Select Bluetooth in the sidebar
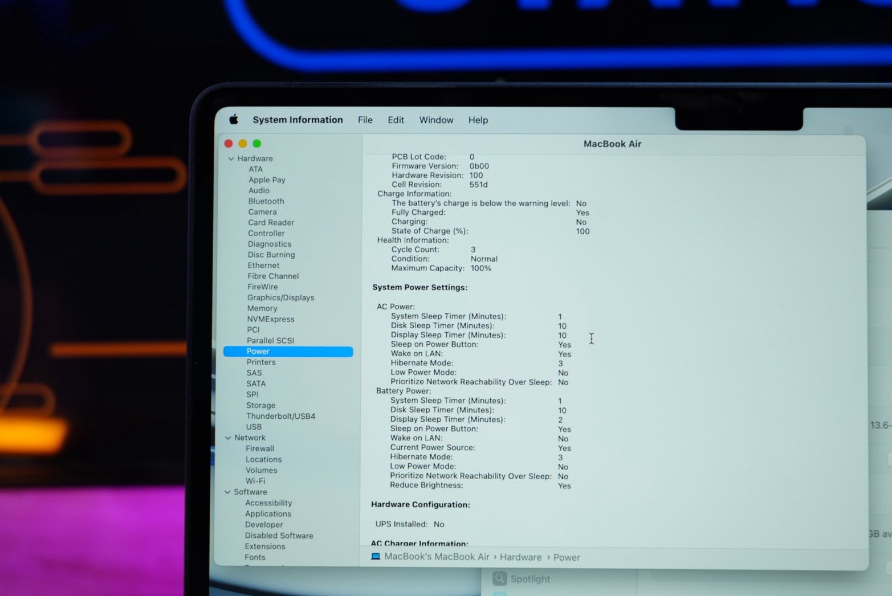The height and width of the screenshot is (596, 892). point(266,201)
